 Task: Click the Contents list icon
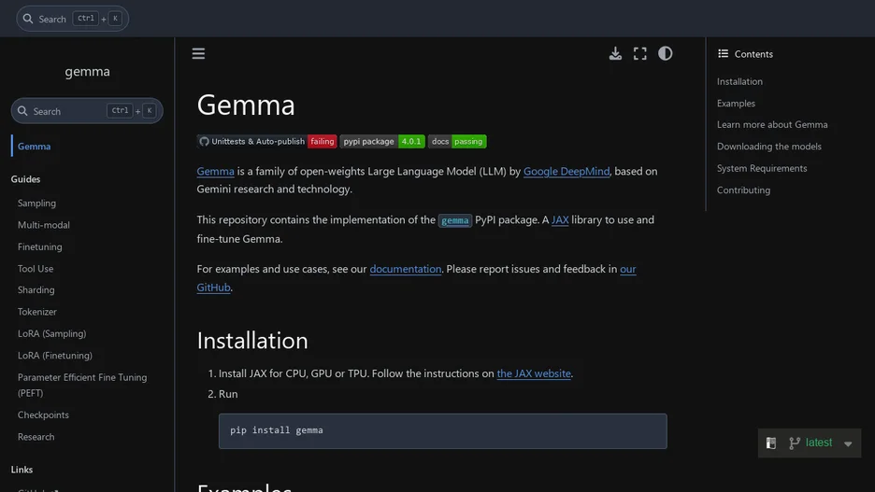tap(724, 53)
